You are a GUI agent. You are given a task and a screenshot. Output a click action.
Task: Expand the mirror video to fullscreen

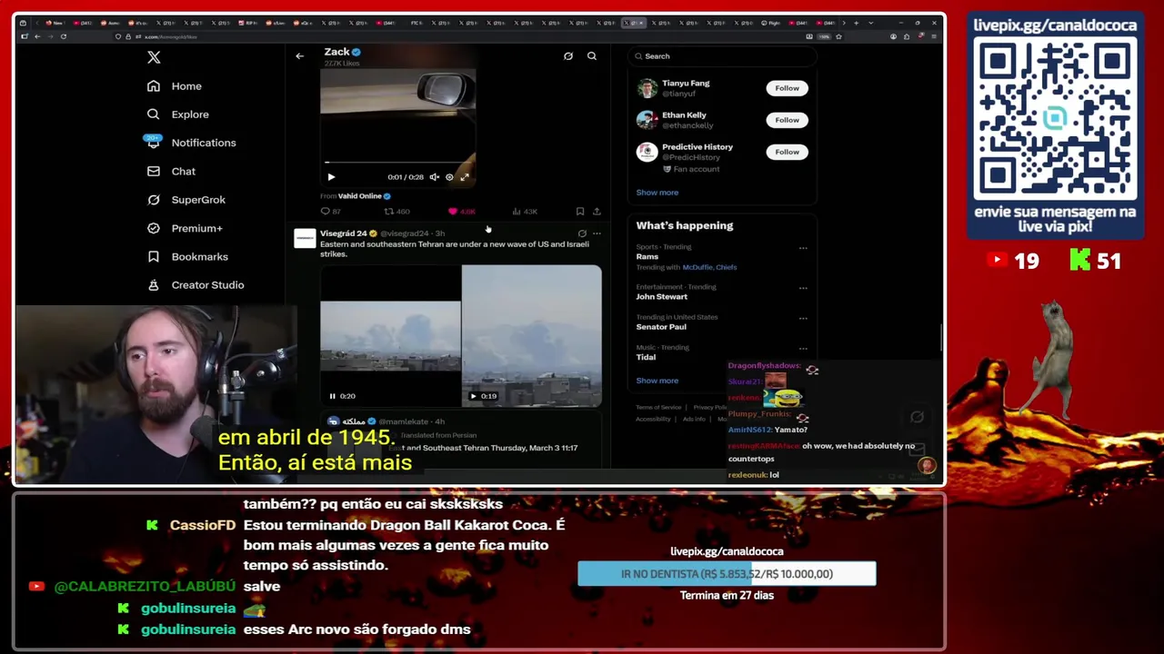[465, 177]
